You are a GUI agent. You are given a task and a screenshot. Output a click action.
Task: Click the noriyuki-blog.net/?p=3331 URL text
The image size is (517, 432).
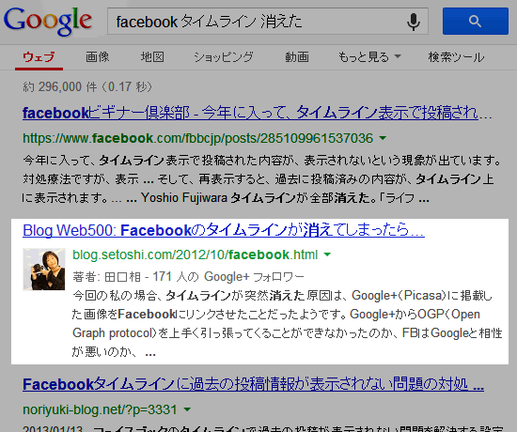(x=100, y=409)
